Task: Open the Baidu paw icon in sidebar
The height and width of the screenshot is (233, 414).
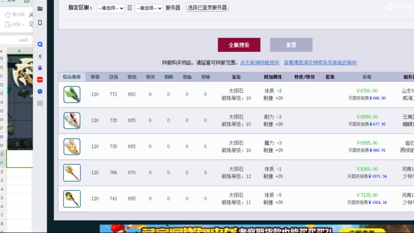Action: pyautogui.click(x=40, y=67)
